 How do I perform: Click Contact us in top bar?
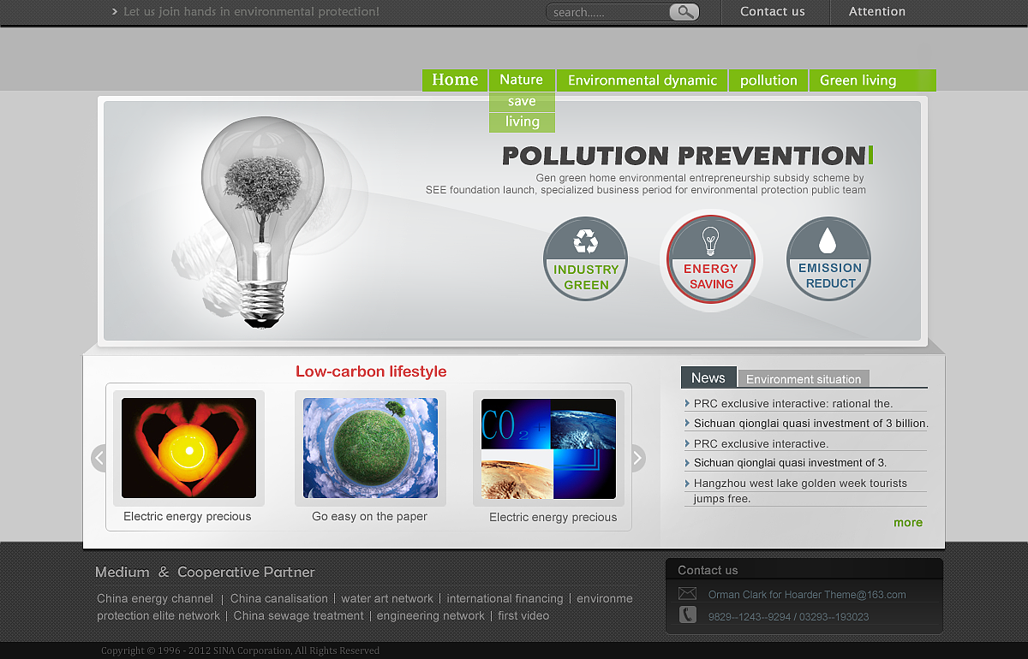click(x=773, y=12)
